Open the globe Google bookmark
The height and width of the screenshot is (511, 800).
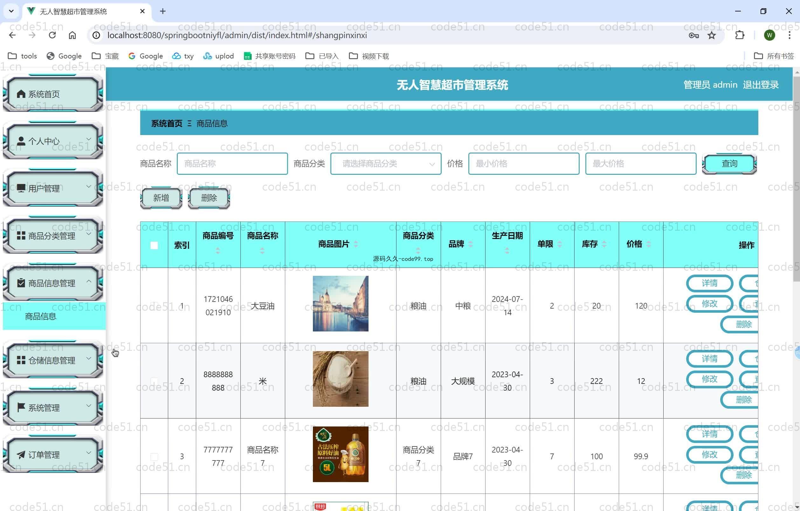[x=64, y=56]
